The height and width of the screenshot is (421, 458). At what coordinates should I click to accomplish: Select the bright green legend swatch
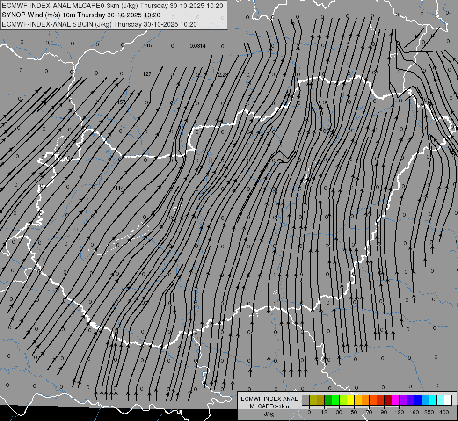click(x=335, y=400)
